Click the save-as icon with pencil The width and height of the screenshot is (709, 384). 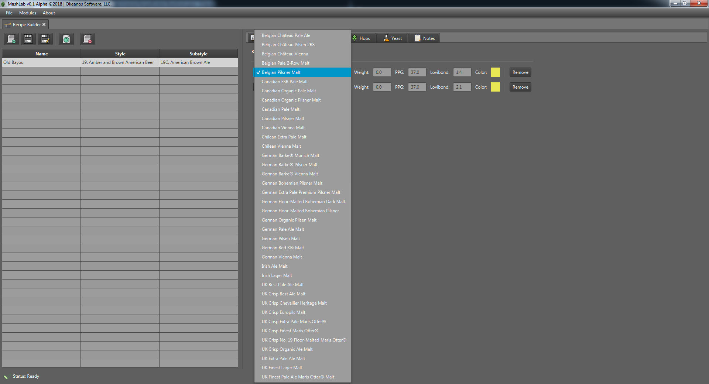tap(45, 39)
